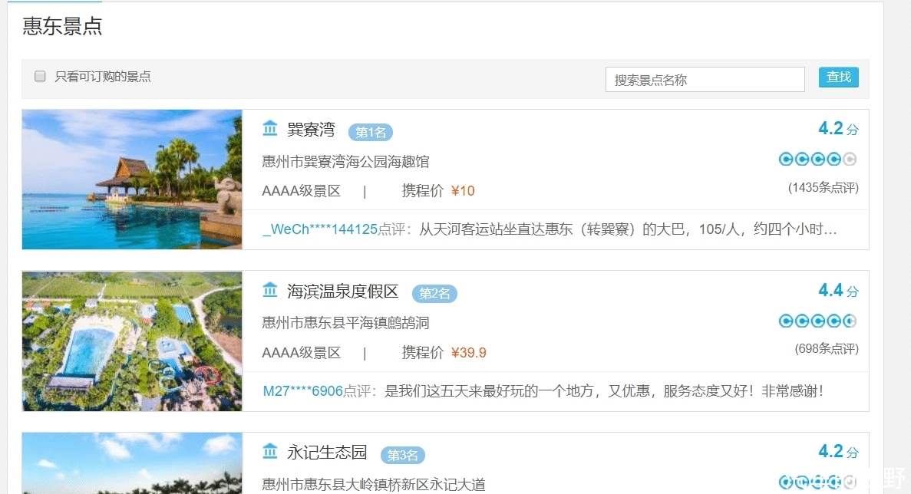This screenshot has height=494, width=911.
Task: Click the 查找 search button
Action: [x=838, y=77]
